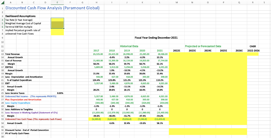Viewport: 271px width, 138px height.
Task: Select the 2019 year header
Action: tap(127, 51)
